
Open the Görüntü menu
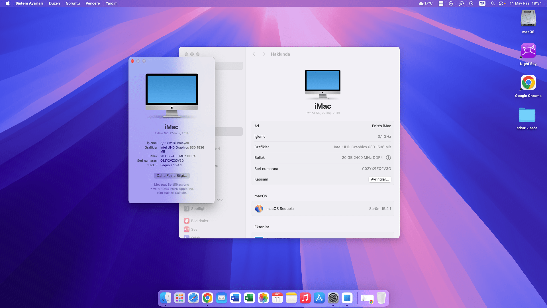pos(73,3)
